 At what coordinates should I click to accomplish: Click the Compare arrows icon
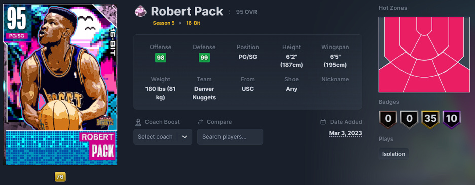click(200, 122)
